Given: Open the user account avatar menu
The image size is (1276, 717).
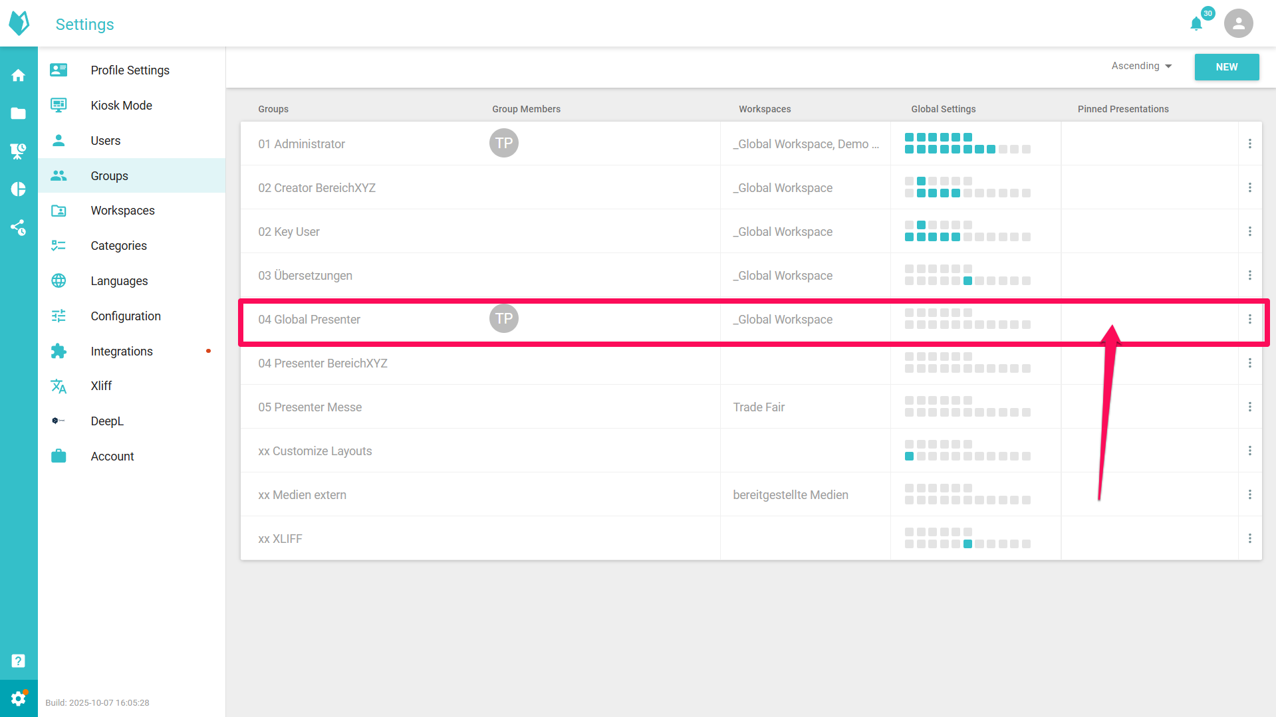Looking at the screenshot, I should point(1238,24).
